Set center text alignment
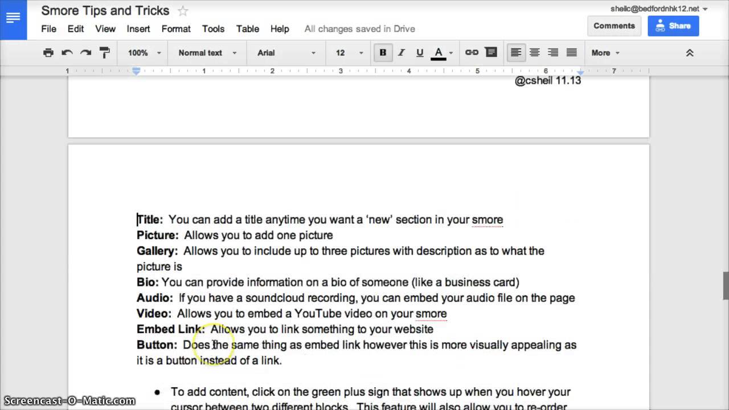 (x=534, y=52)
